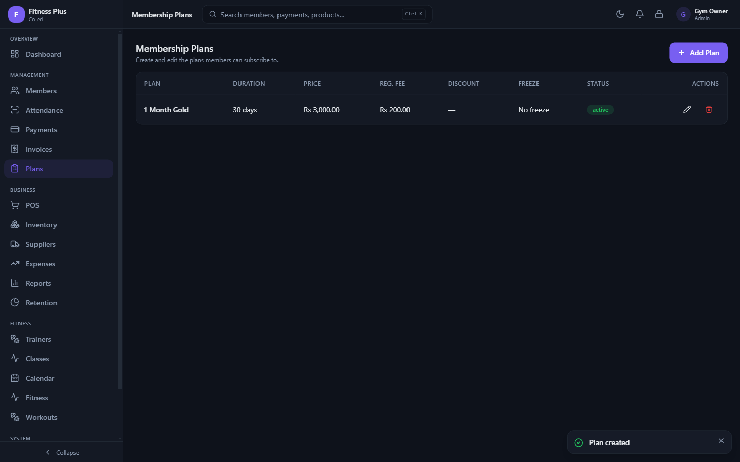Click the search magnifier icon
Screen dimensions: 740x462
[x=212, y=14]
